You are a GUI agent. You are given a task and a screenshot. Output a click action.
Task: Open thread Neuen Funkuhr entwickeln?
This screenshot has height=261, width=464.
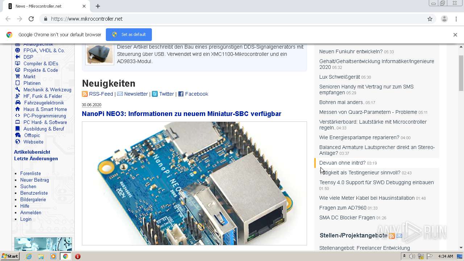[351, 51]
